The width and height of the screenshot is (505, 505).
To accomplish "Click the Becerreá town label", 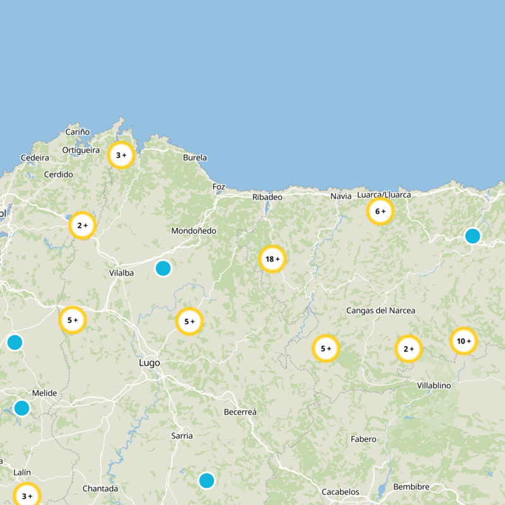I will coord(241,412).
